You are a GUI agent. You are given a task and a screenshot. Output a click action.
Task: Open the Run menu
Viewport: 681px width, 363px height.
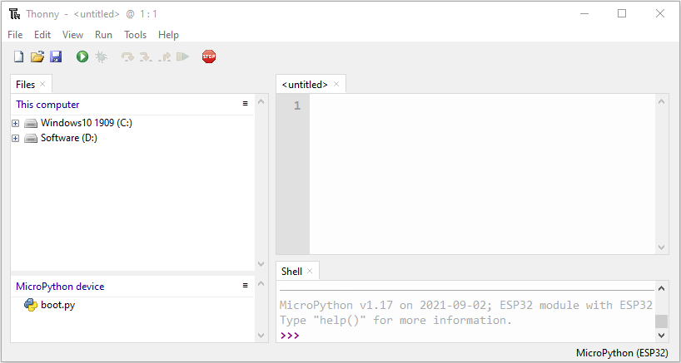coord(103,35)
